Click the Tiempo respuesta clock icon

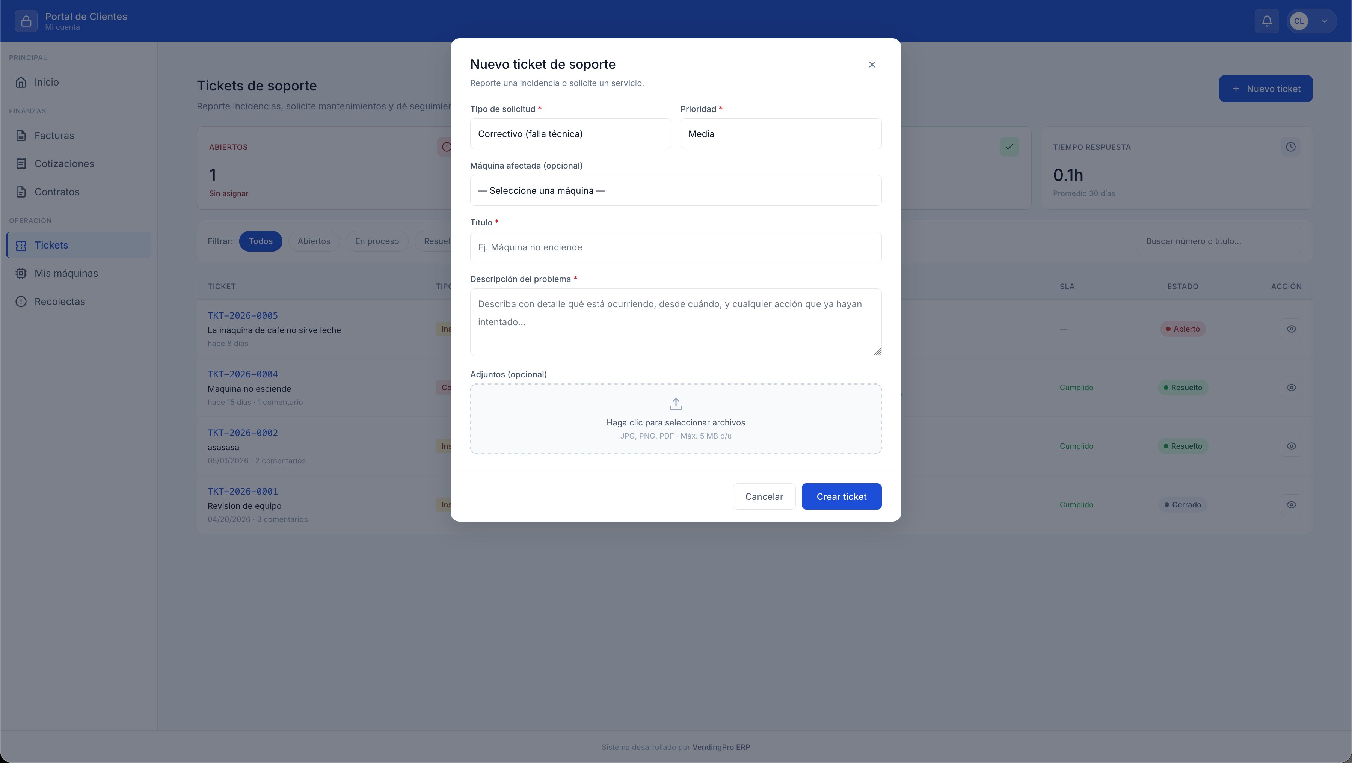point(1290,147)
